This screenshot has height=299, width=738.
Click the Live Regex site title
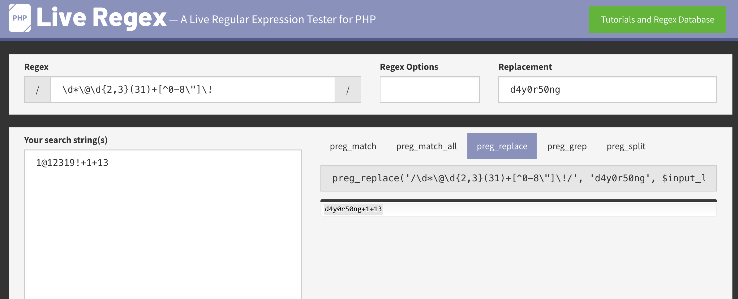101,18
